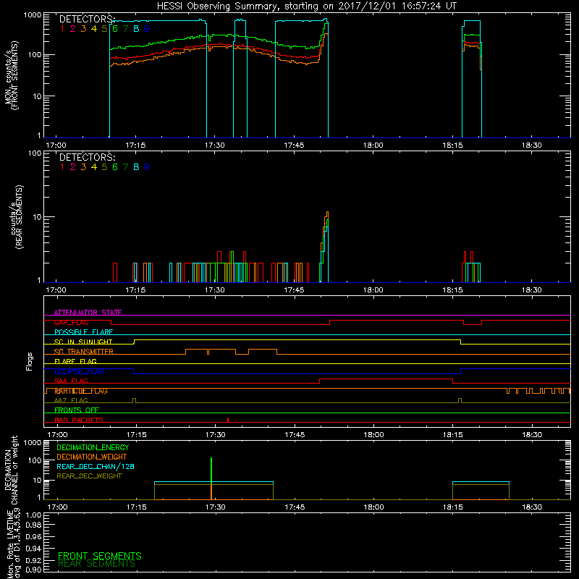Select detector 8 in front segments legend
This screenshot has height=579, width=579.
click(x=136, y=29)
